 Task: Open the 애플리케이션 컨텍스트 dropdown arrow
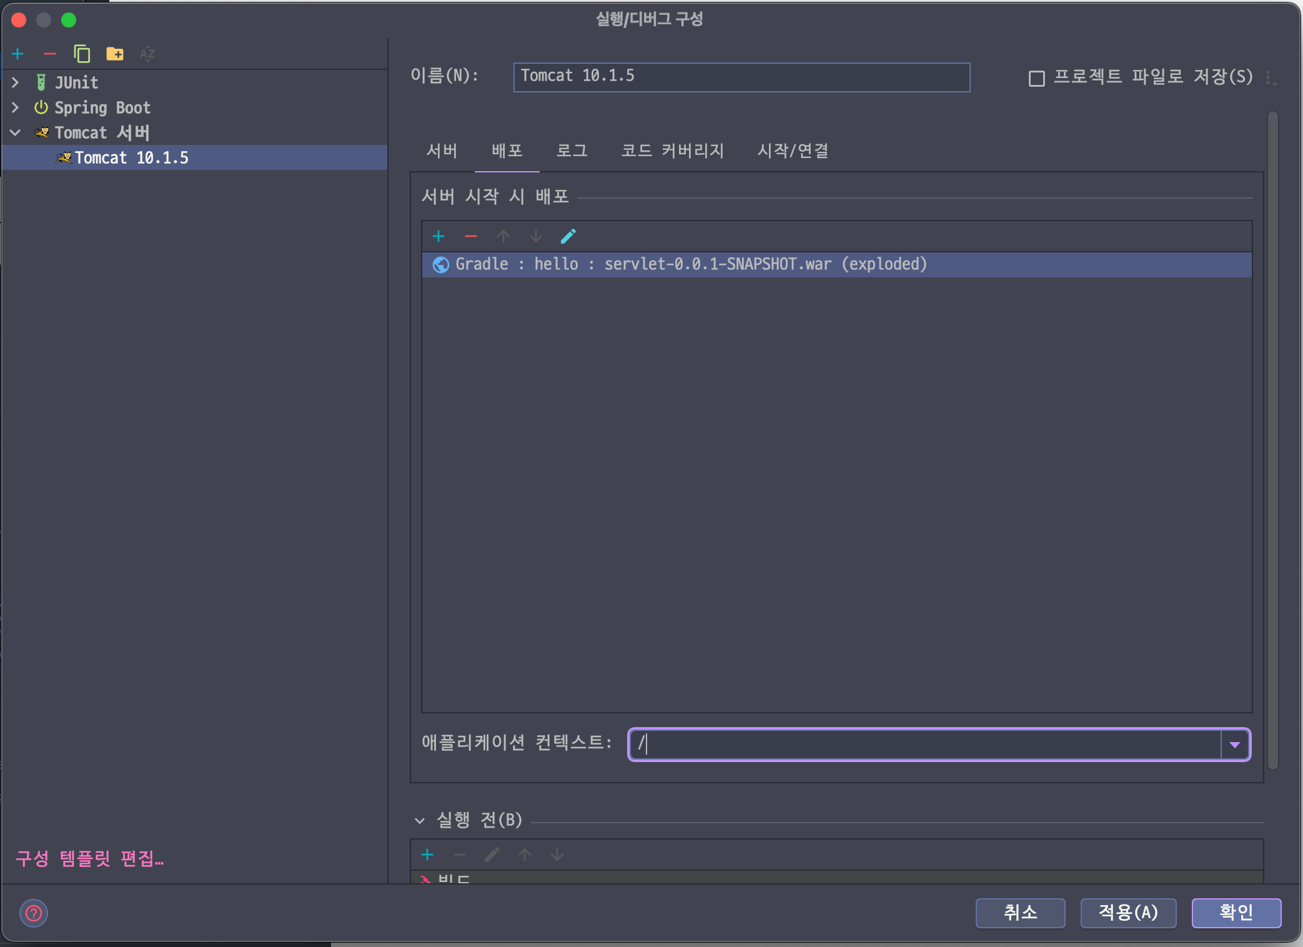1234,745
